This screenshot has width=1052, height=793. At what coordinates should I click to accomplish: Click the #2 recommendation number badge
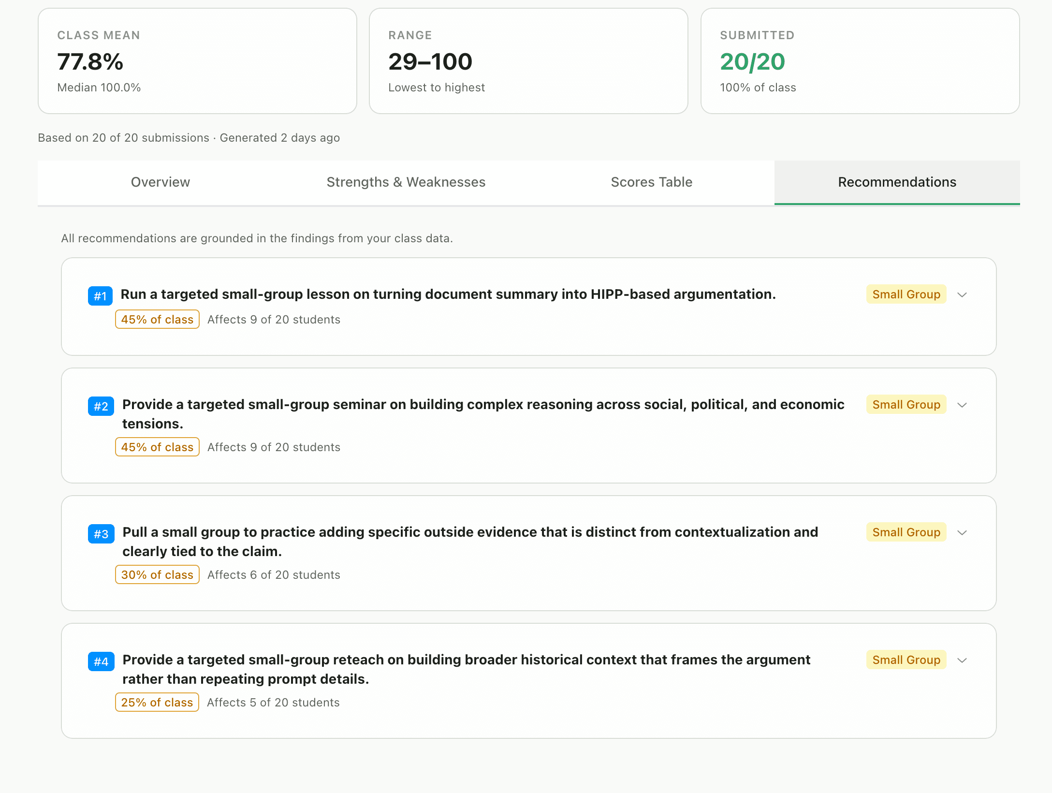100,406
